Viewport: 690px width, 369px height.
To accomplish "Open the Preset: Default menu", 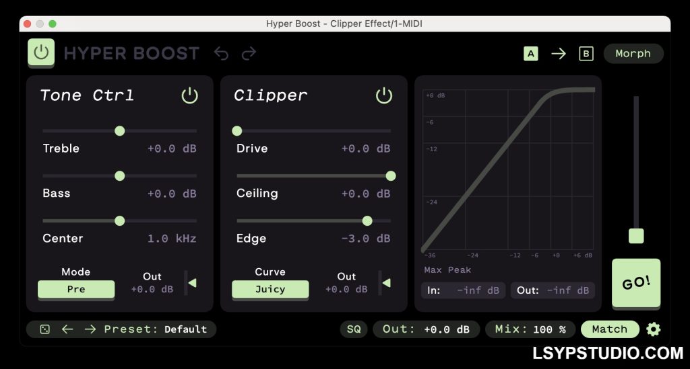I will [x=156, y=329].
